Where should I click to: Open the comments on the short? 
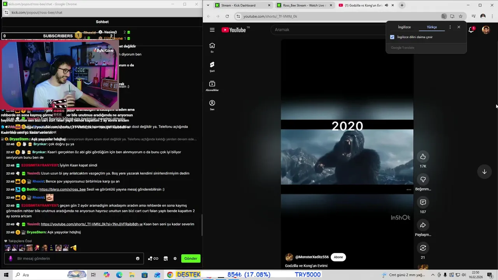[x=423, y=202]
